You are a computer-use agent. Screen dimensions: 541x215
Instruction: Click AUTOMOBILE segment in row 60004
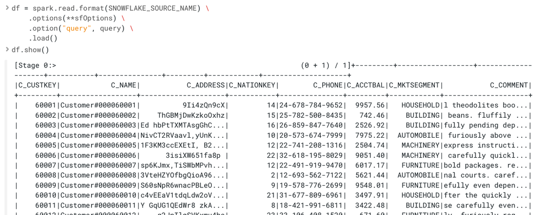(x=419, y=135)
